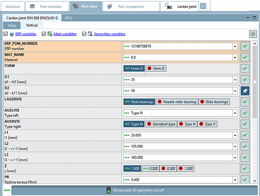Open the Main variables link

(x=65, y=34)
